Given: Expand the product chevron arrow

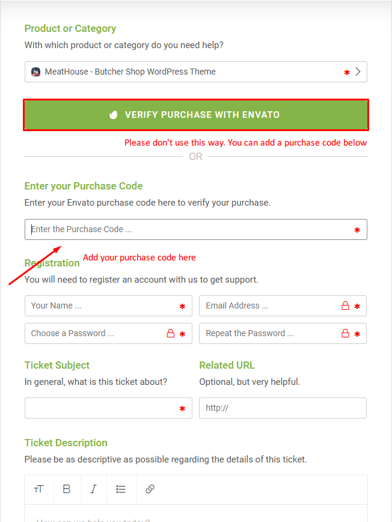Looking at the screenshot, I should click(x=358, y=72).
